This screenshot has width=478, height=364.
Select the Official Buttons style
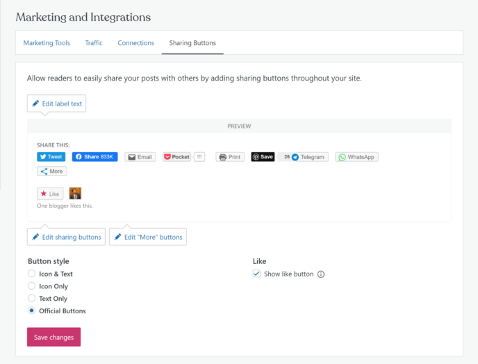click(x=32, y=311)
